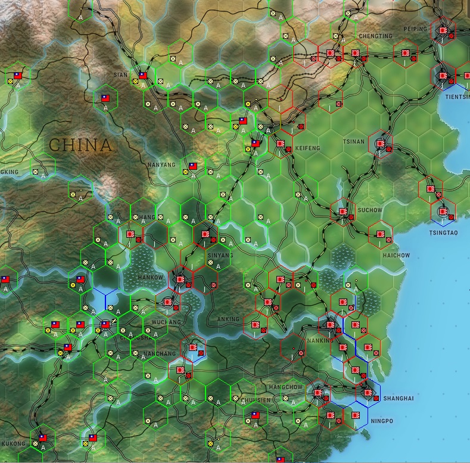
Task: Click the CHUHSIEN city label
Action: [x=256, y=400]
